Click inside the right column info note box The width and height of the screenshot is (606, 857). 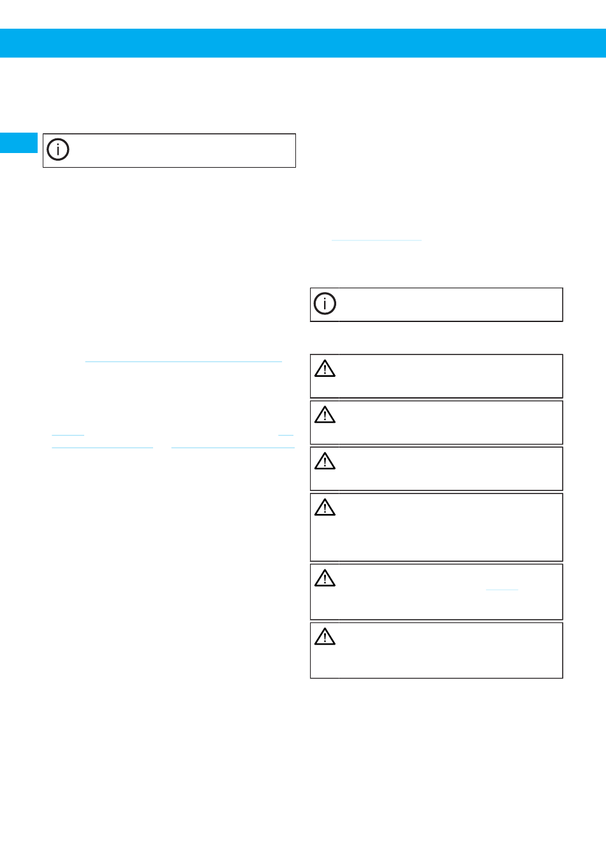[436, 305]
